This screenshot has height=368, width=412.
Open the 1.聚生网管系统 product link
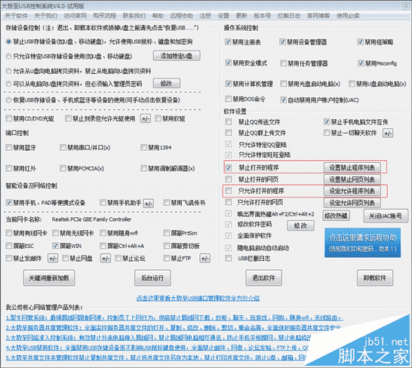(x=174, y=317)
